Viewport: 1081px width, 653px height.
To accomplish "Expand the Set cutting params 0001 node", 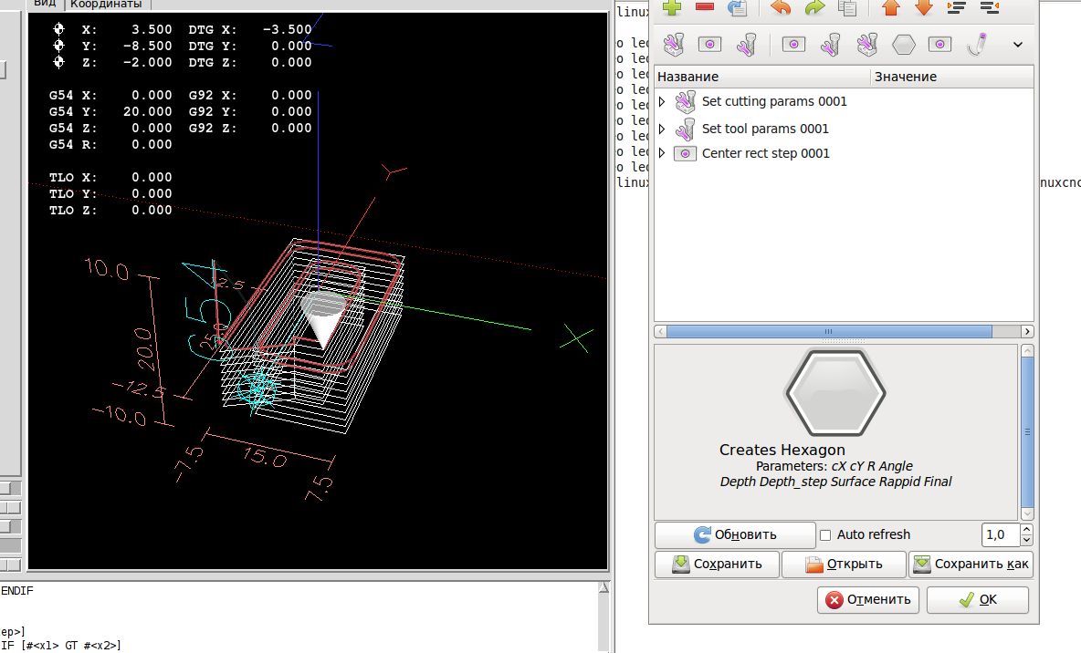I will coord(663,101).
